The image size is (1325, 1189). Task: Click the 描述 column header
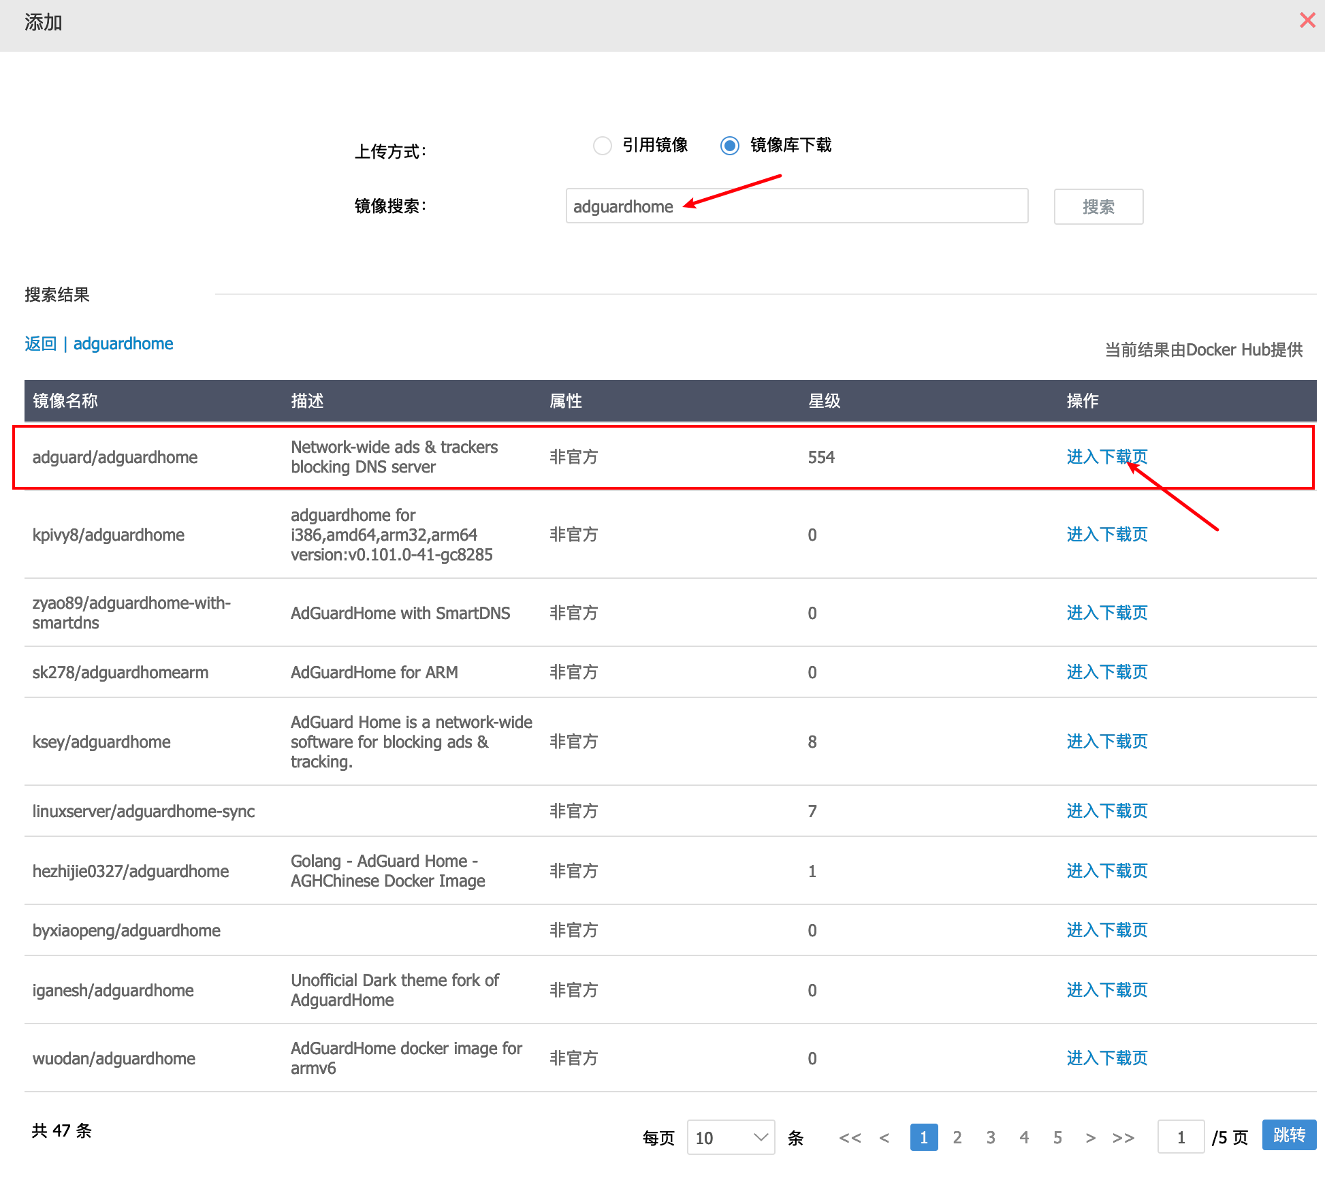tap(307, 400)
